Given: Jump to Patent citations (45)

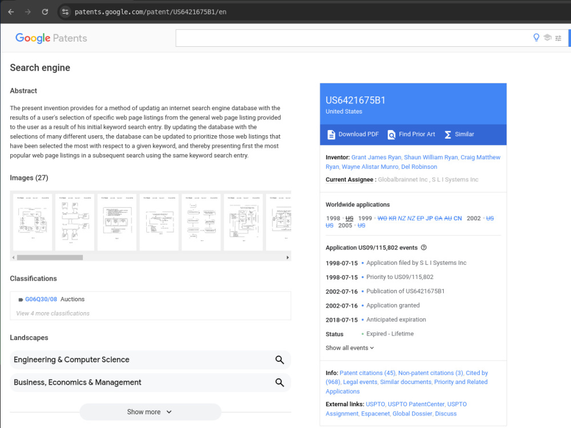Looking at the screenshot, I should [367, 373].
